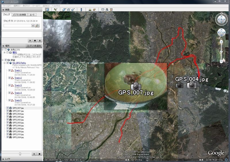Click the zoom in end of zoom slider

click(221, 42)
